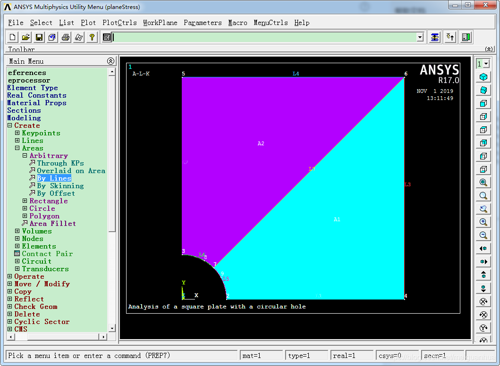Viewport: 500px width, 366px height.
Task: Collapse the Arbitrary tree node
Action: pyautogui.click(x=25, y=156)
